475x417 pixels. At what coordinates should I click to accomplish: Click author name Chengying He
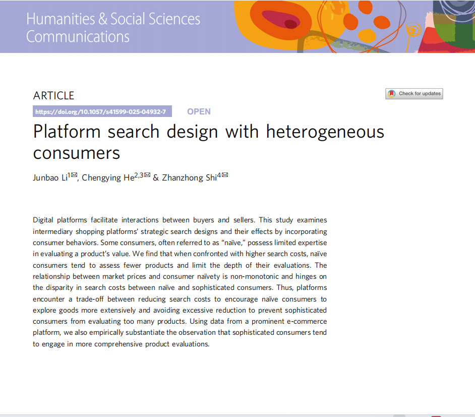[x=108, y=178]
